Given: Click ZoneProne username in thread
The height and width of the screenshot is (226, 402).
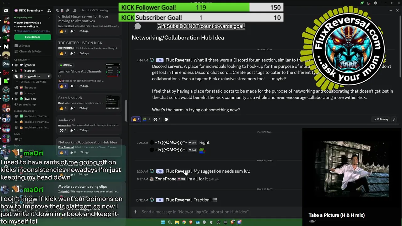Looking at the screenshot, I should pos(166,179).
